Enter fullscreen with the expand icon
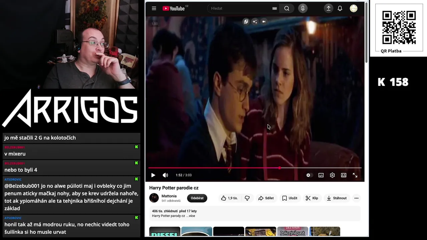This screenshot has height=240, width=427. click(355, 175)
